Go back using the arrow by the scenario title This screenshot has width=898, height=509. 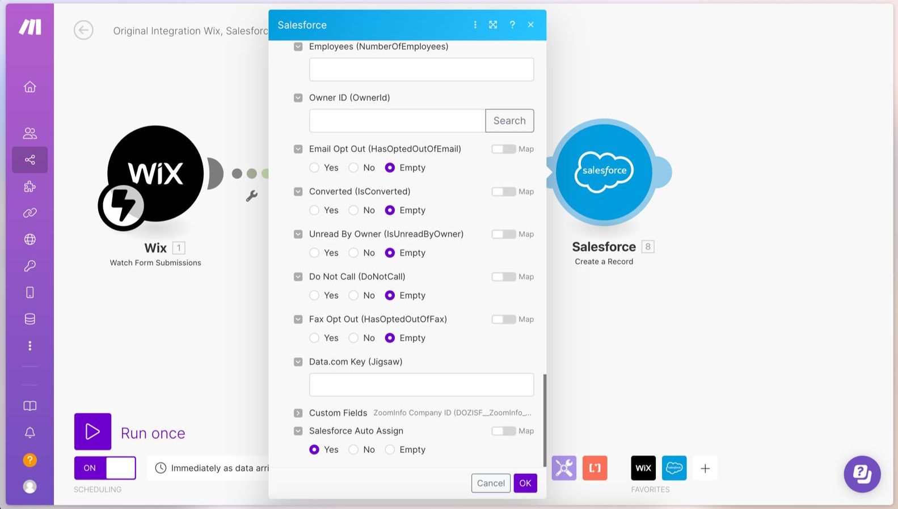click(x=83, y=30)
